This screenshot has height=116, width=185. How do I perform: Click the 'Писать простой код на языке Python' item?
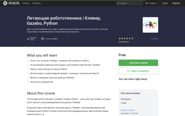[x=49, y=69]
